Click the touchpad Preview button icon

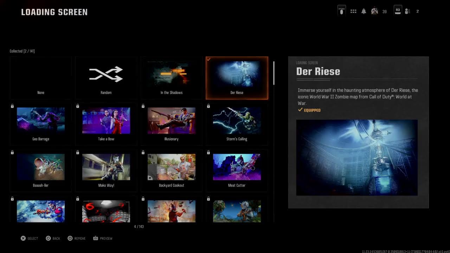pyautogui.click(x=96, y=238)
